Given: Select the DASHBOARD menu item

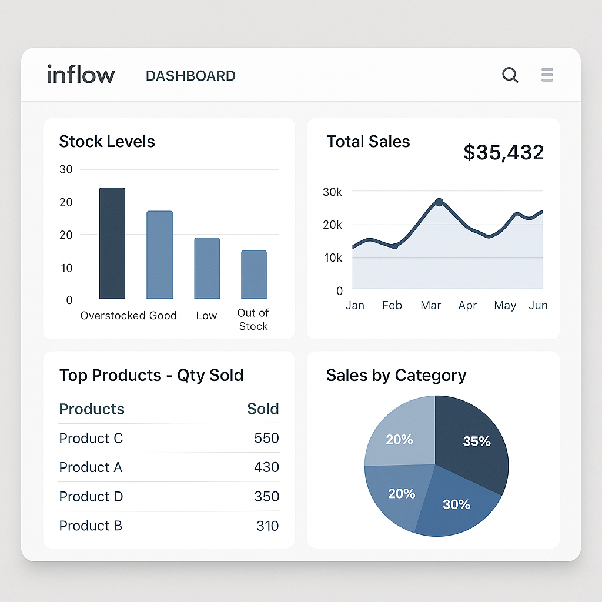Looking at the screenshot, I should (x=190, y=76).
